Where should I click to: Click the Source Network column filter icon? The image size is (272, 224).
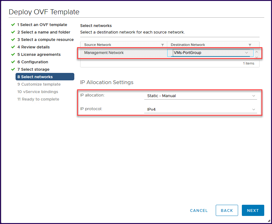pyautogui.click(x=163, y=45)
